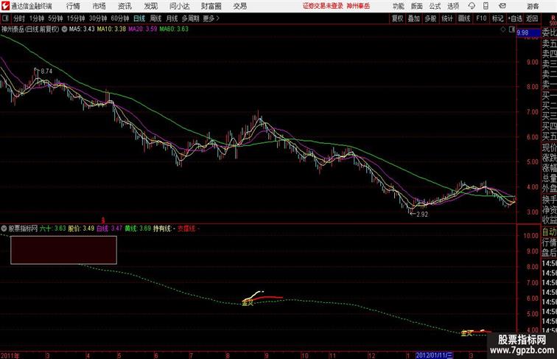Click the 股价: 3.49 sub-chart value

point(81,229)
